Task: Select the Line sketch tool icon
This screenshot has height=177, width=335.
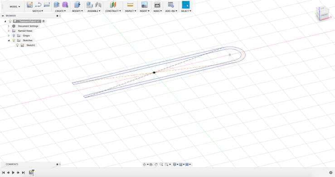Action: click(x=38, y=5)
